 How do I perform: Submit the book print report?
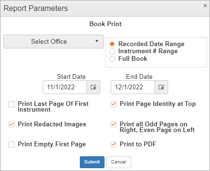[x=92, y=162]
